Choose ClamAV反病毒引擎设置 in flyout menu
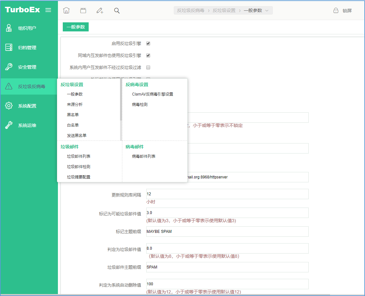Image resolution: width=365 pixels, height=296 pixels. 152,94
